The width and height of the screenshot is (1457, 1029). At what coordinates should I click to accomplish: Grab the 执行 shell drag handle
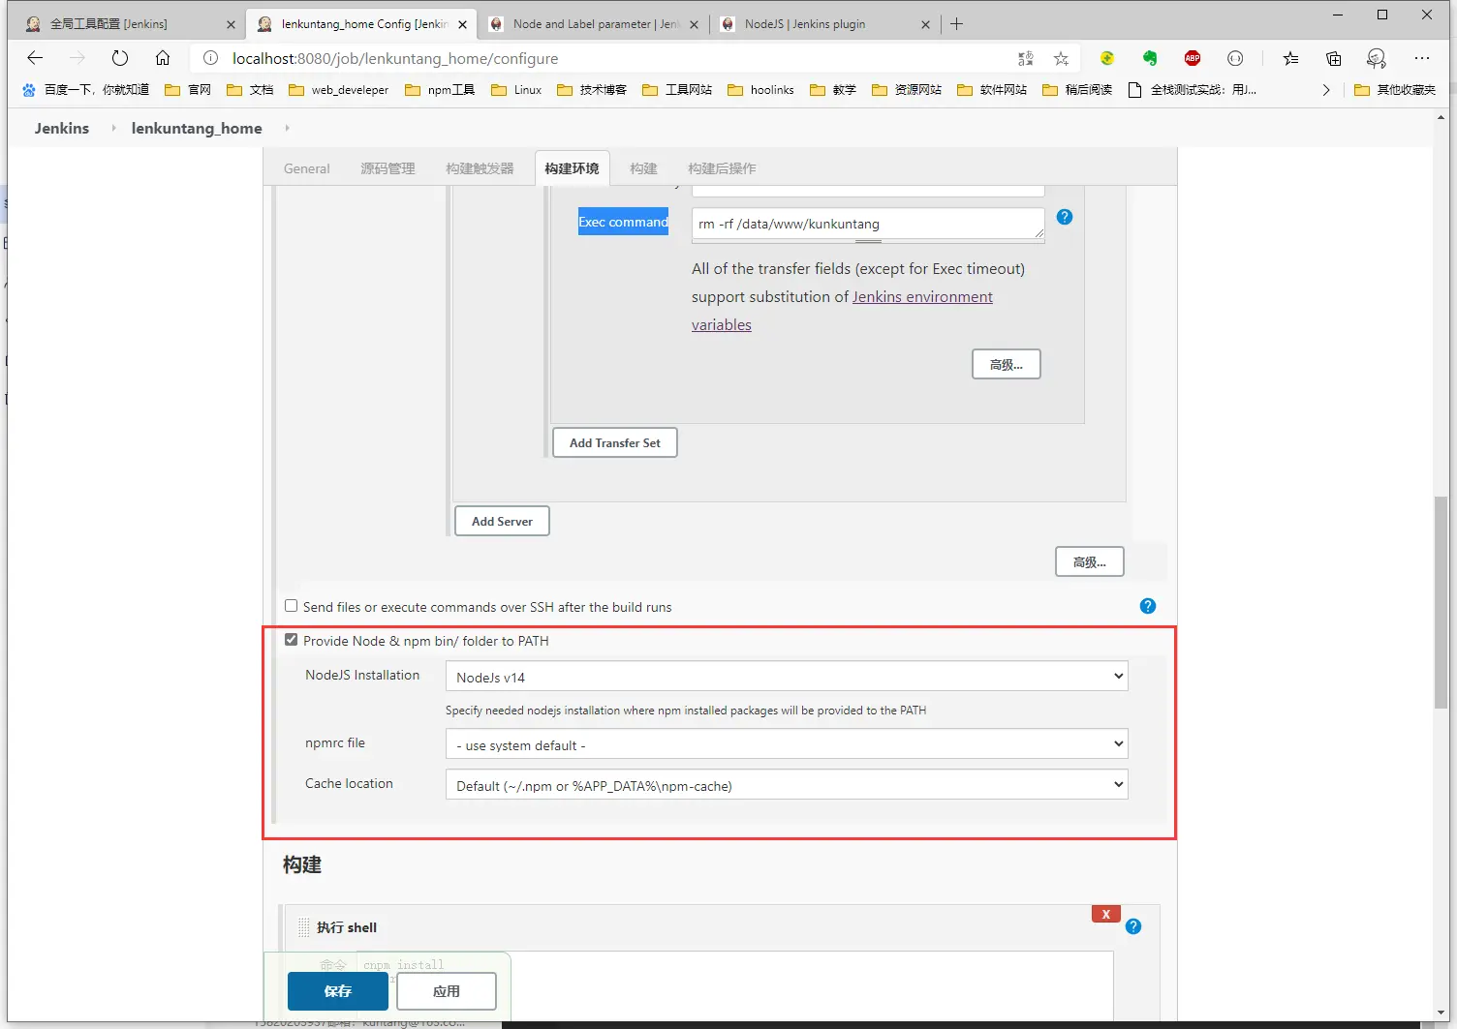click(x=303, y=926)
